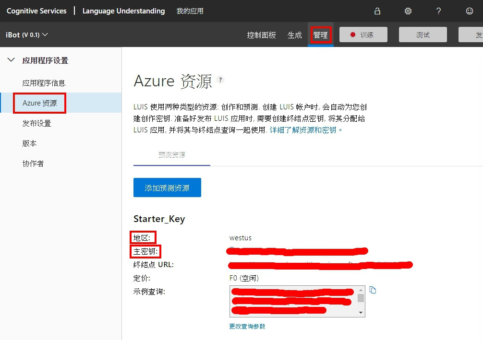Image resolution: width=483 pixels, height=340 pixels.
Task: Open 发布设置 in sidebar
Action: (36, 123)
